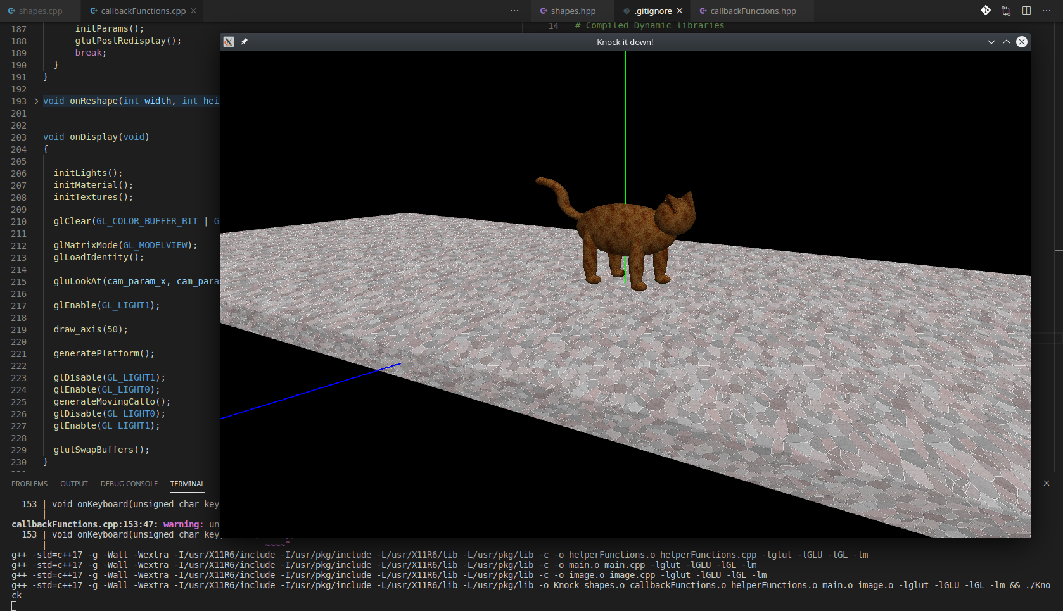Open changes compare icon in editor toolbar
1063x611 pixels.
click(x=1006, y=11)
